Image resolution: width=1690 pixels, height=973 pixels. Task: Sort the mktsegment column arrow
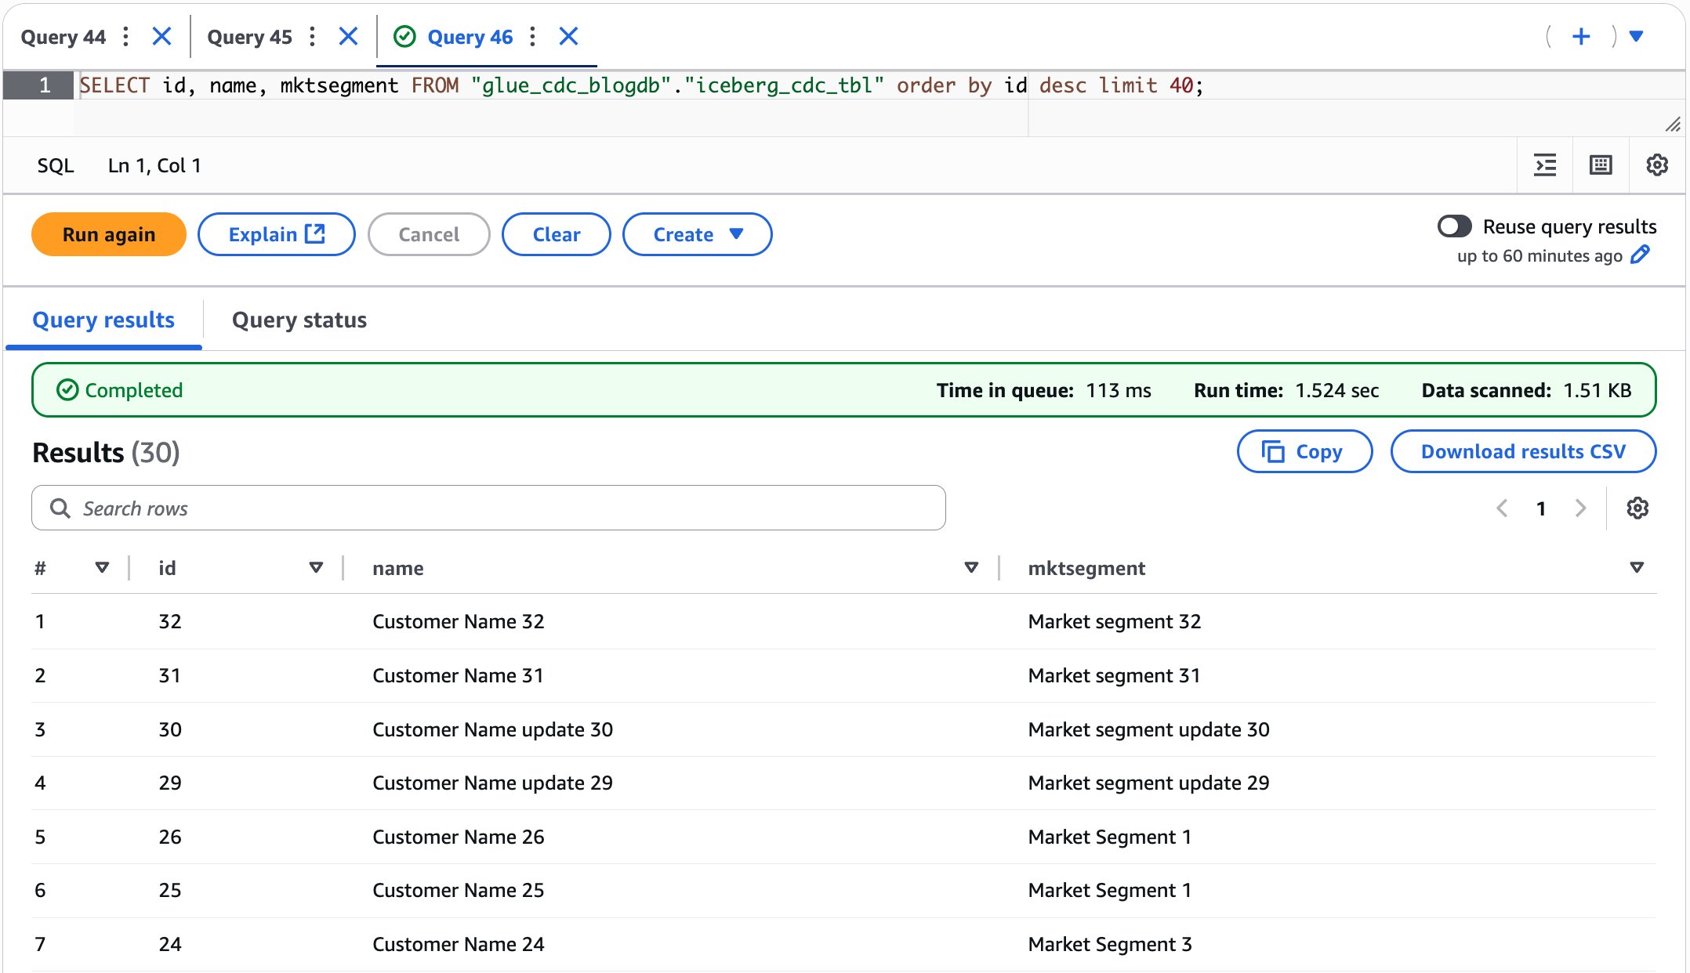[1636, 568]
